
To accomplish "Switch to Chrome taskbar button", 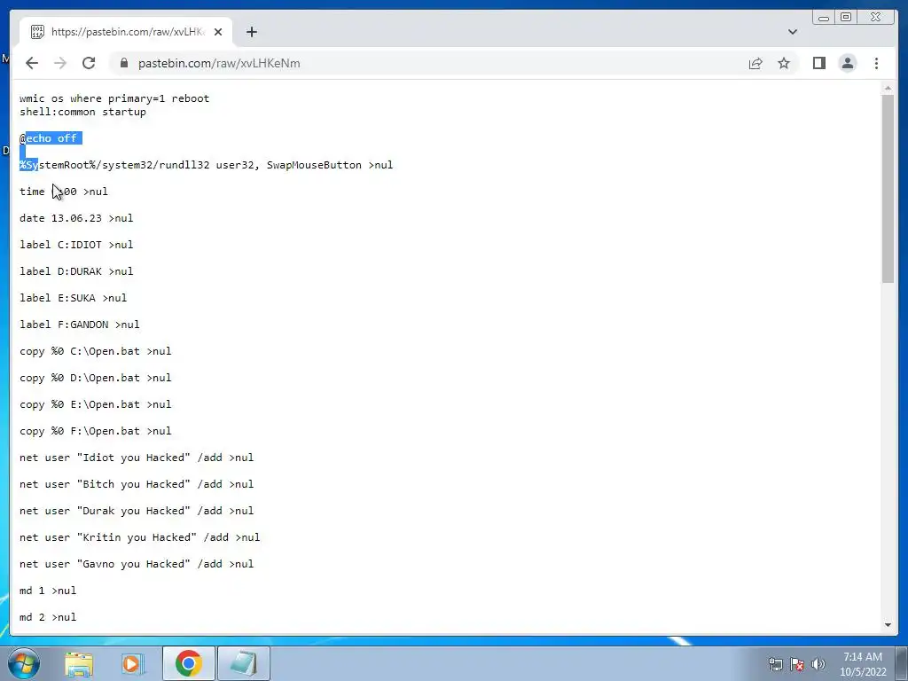I will 188,663.
